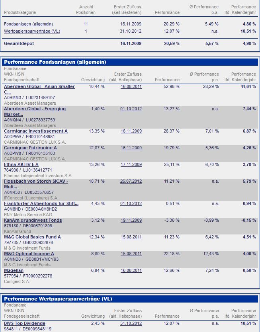260x332 pixels.
Task: Open Ethna-AKTIV E A fund link
Action: coord(21,164)
